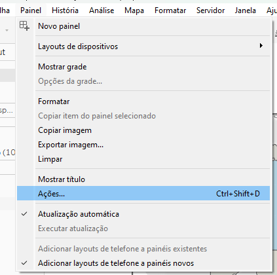The image size is (277, 275).
Task: Open the Janela menu
Action: point(245,10)
